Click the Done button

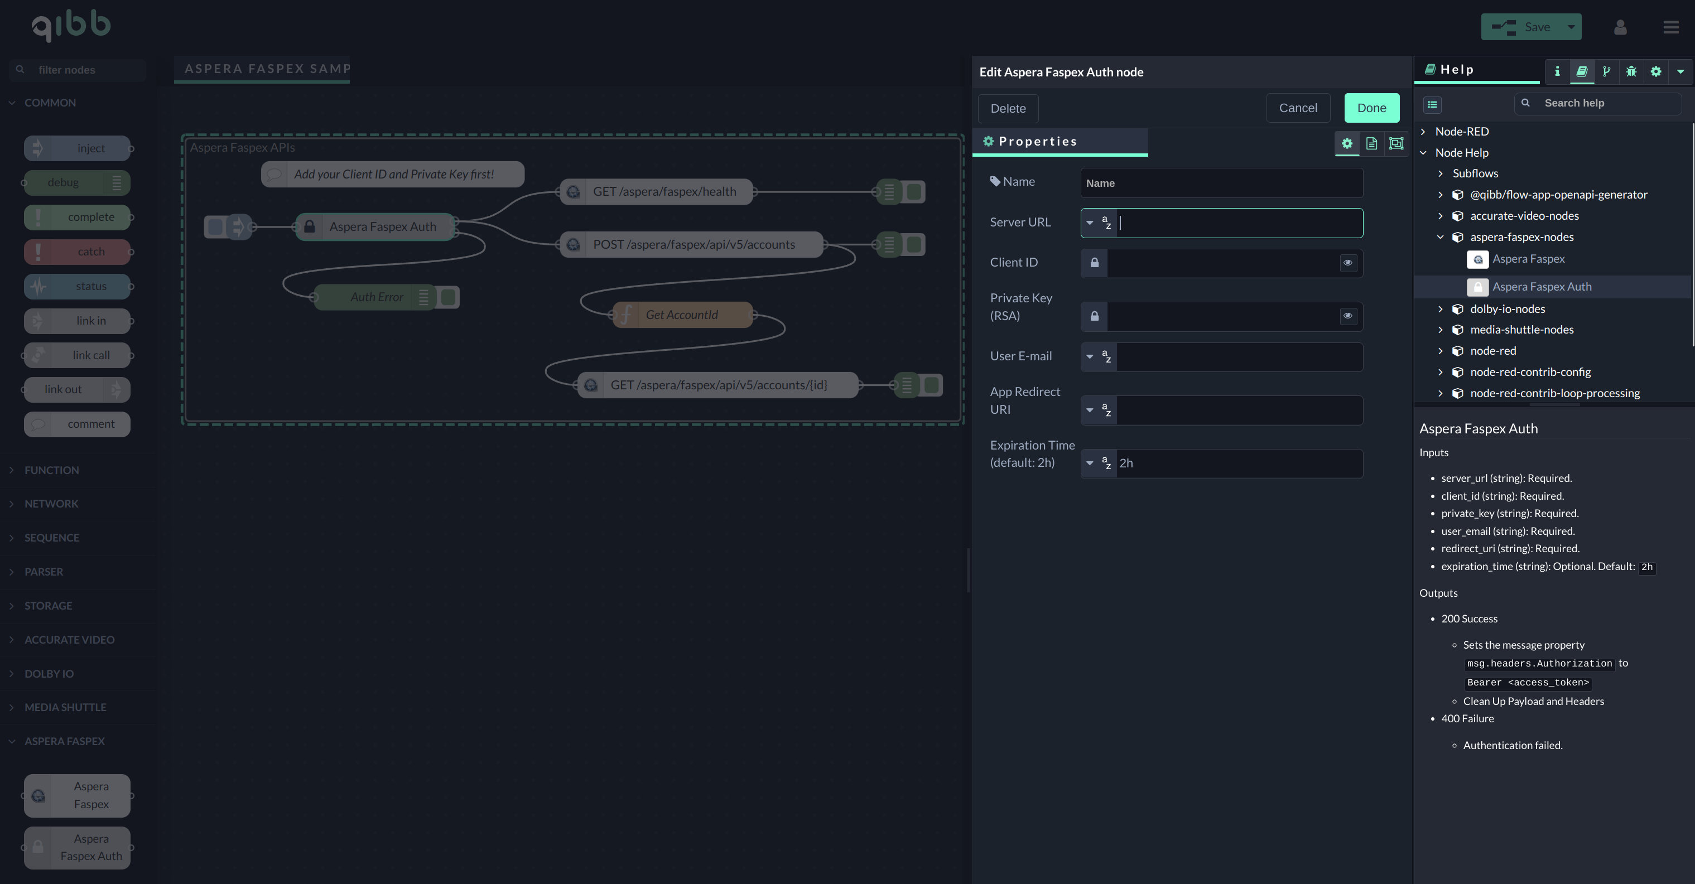[1371, 108]
